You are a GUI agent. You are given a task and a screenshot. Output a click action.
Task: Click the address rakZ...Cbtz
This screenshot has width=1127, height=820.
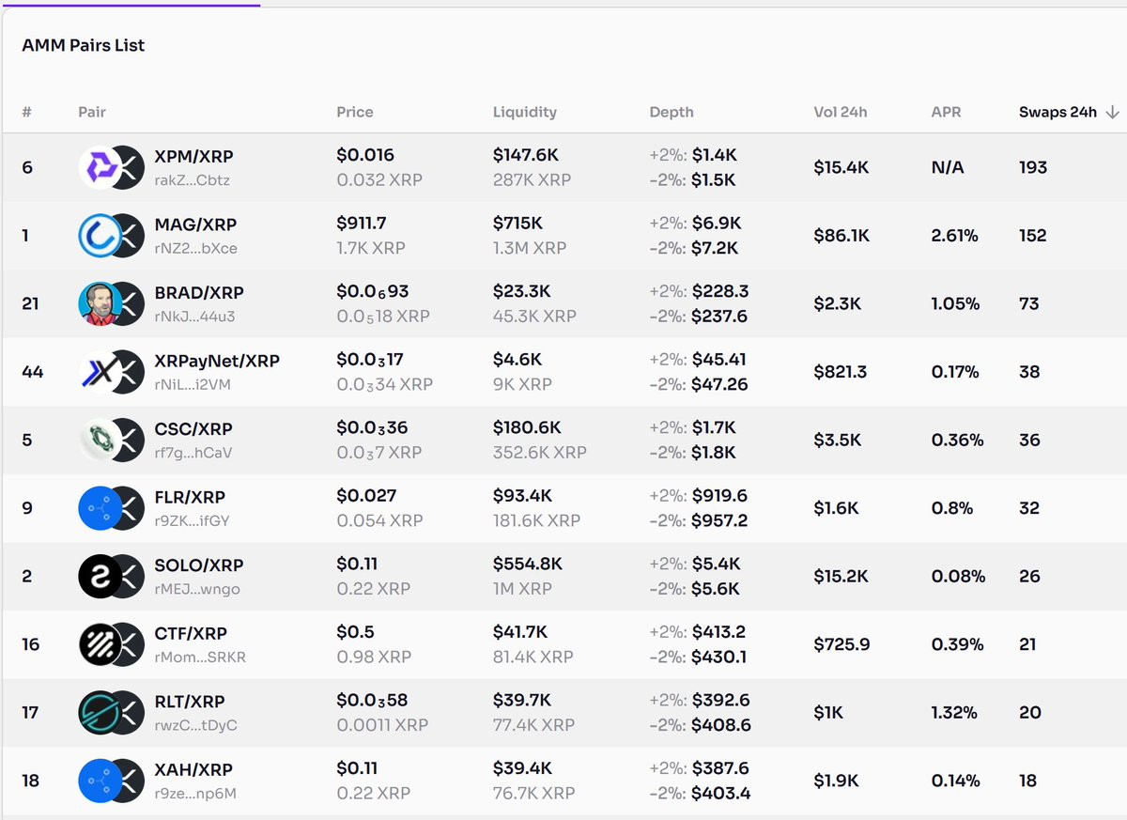pos(193,180)
